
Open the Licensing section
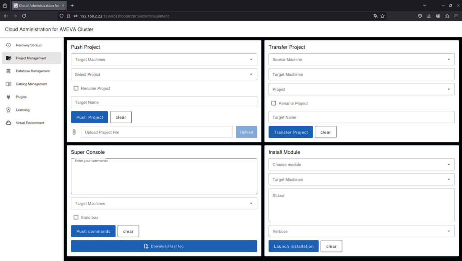point(32,110)
